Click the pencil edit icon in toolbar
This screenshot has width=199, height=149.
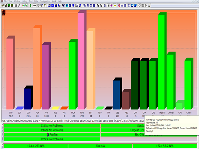coord(19,5)
